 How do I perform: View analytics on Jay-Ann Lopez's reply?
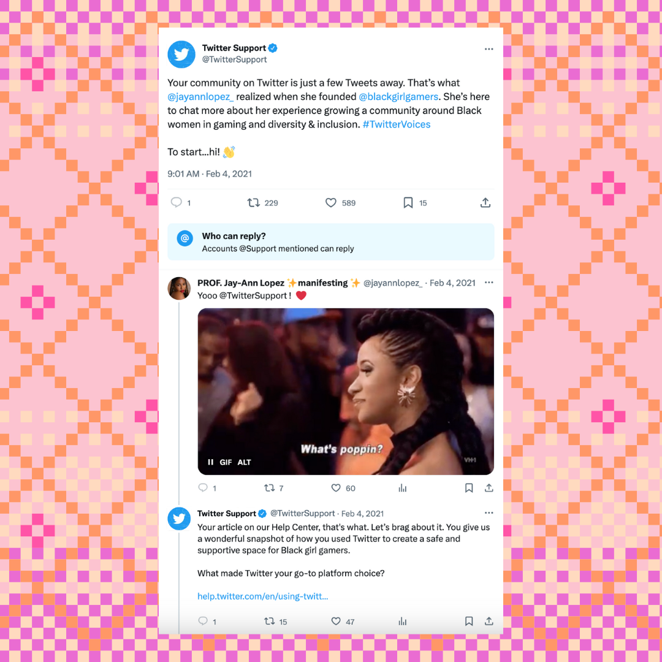point(402,488)
